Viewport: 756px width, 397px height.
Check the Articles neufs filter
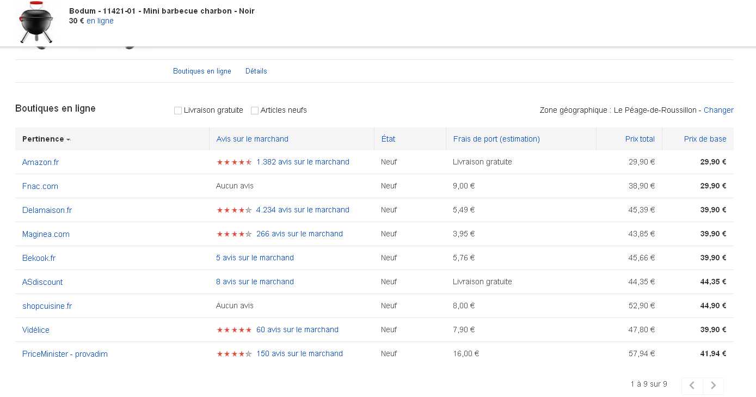[x=255, y=111]
